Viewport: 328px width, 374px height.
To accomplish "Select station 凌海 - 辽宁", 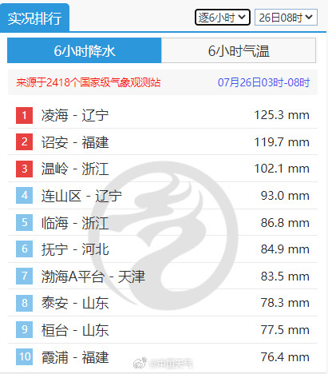I will (75, 115).
